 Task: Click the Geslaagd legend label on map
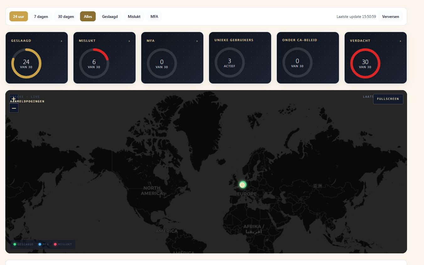click(25, 244)
